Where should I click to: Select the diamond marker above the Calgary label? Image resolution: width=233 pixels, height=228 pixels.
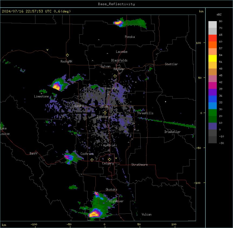click(109, 159)
